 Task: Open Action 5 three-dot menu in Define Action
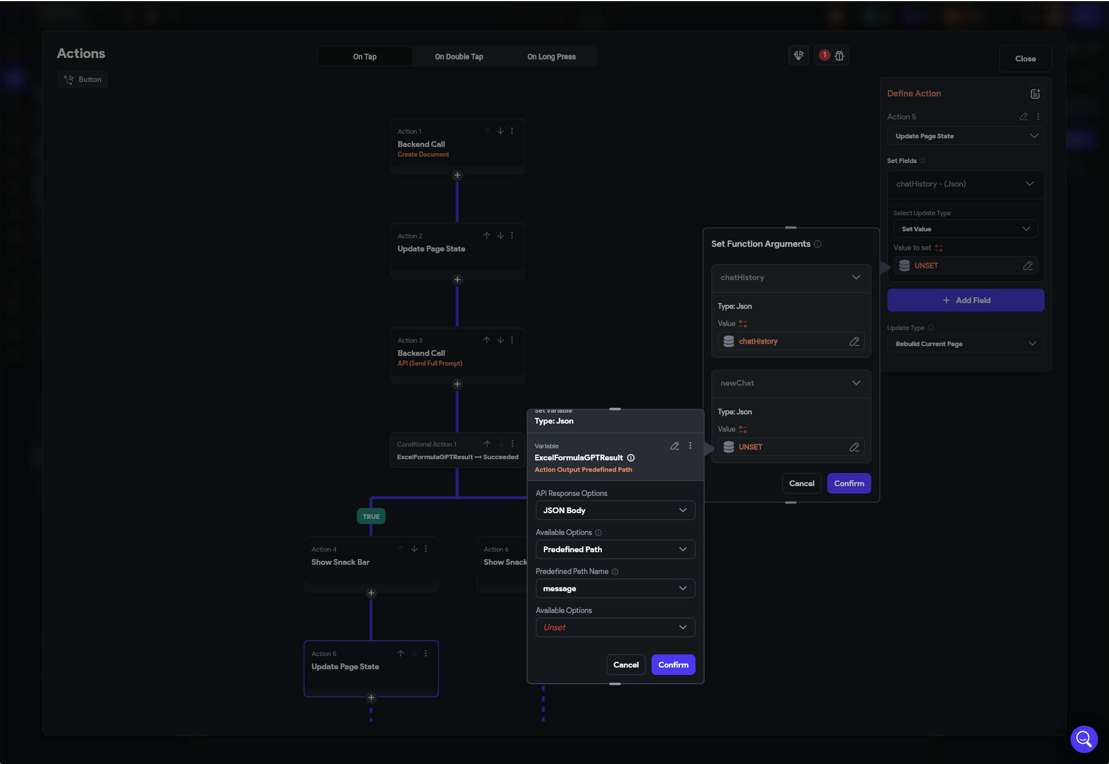[x=1038, y=117]
